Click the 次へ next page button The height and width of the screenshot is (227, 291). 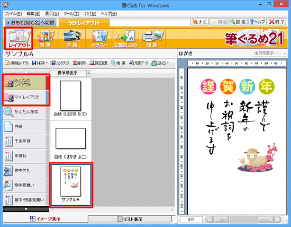266,220
